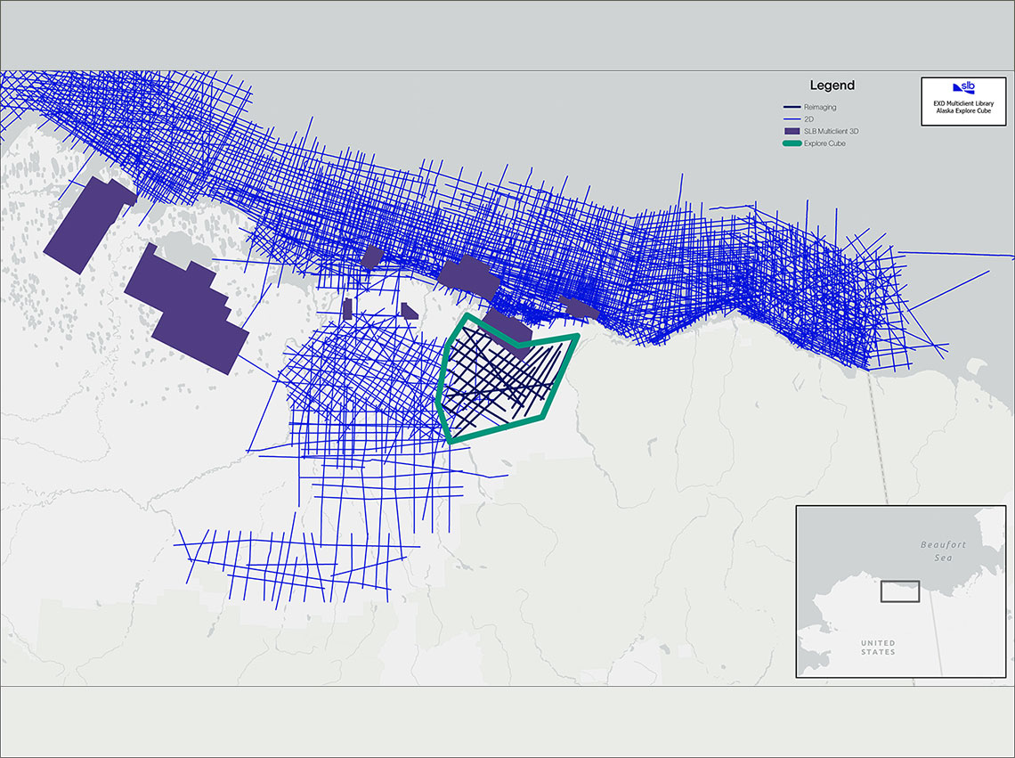Click the EXD Multiclient Library title text
The image size is (1015, 758).
pos(963,103)
